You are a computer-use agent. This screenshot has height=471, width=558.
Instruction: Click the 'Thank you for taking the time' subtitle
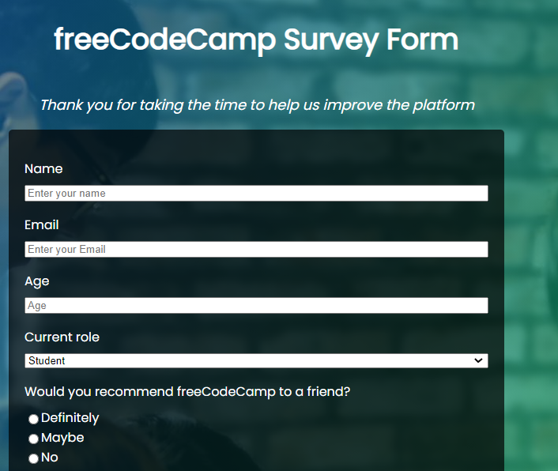[258, 105]
